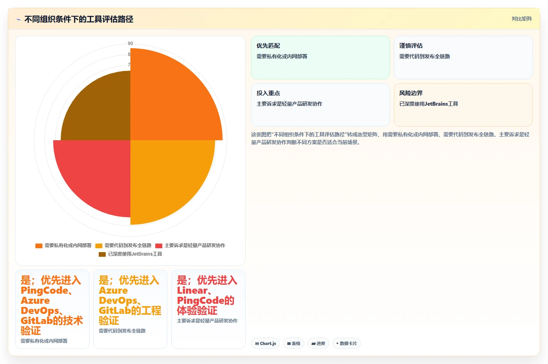Click the 需要代码到发布全链路 legend label
The width and height of the screenshot is (548, 364).
128,246
